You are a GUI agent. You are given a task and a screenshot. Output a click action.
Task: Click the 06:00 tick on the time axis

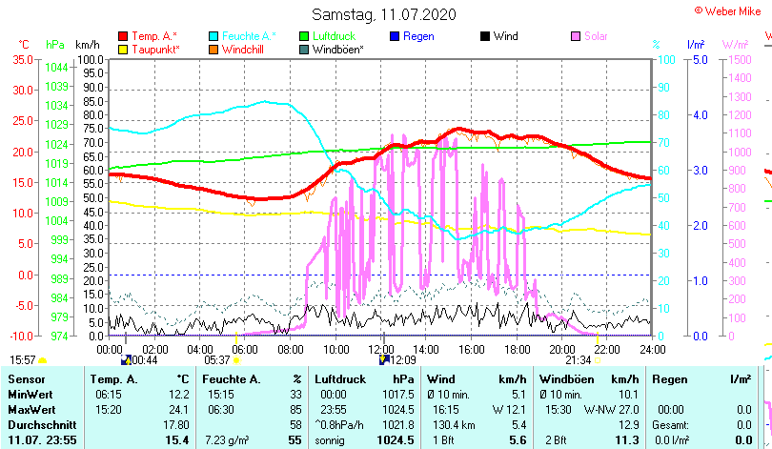pos(245,350)
